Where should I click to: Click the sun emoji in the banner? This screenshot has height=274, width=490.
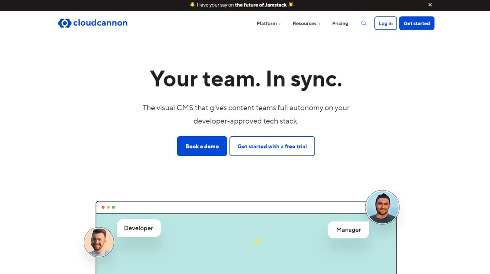coord(192,5)
